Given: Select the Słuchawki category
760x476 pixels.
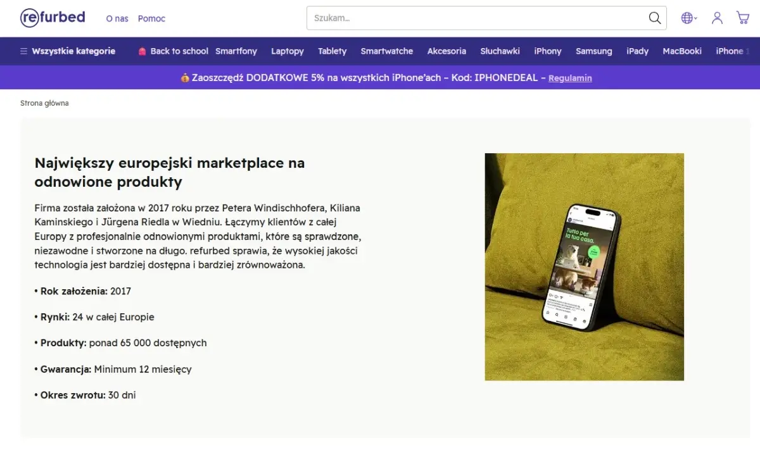Looking at the screenshot, I should (x=500, y=51).
